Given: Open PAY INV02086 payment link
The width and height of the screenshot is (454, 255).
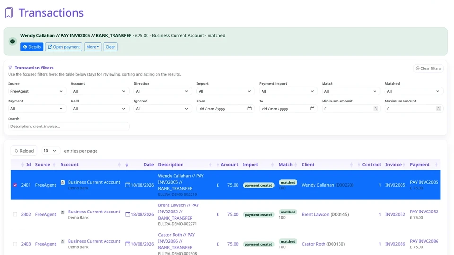Looking at the screenshot, I should click(424, 241).
